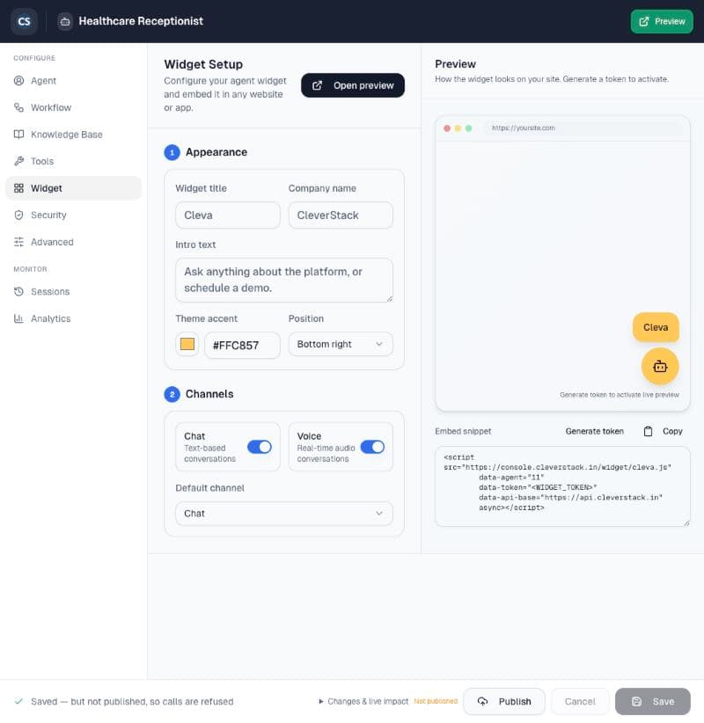The image size is (704, 723).
Task: Go to Workflow in the sidebar
Action: tap(73, 107)
